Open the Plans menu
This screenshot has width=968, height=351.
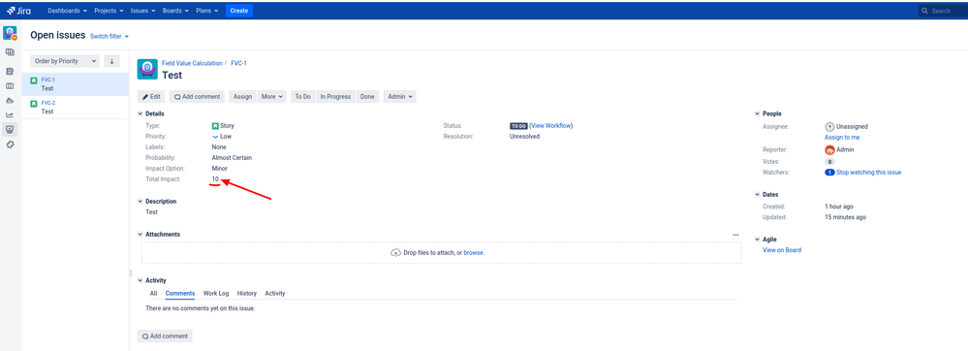(x=207, y=11)
